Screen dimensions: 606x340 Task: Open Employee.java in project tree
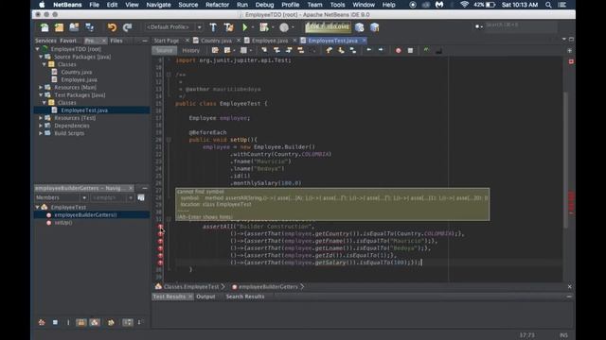coord(79,79)
